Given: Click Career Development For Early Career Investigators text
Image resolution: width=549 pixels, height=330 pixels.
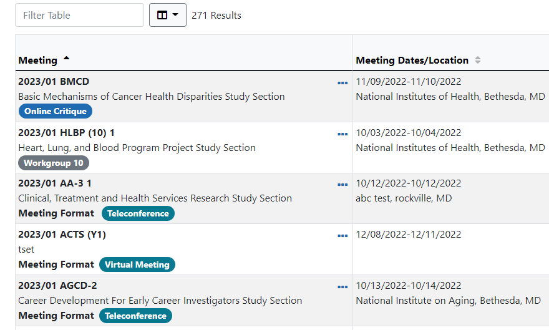Looking at the screenshot, I should [160, 301].
